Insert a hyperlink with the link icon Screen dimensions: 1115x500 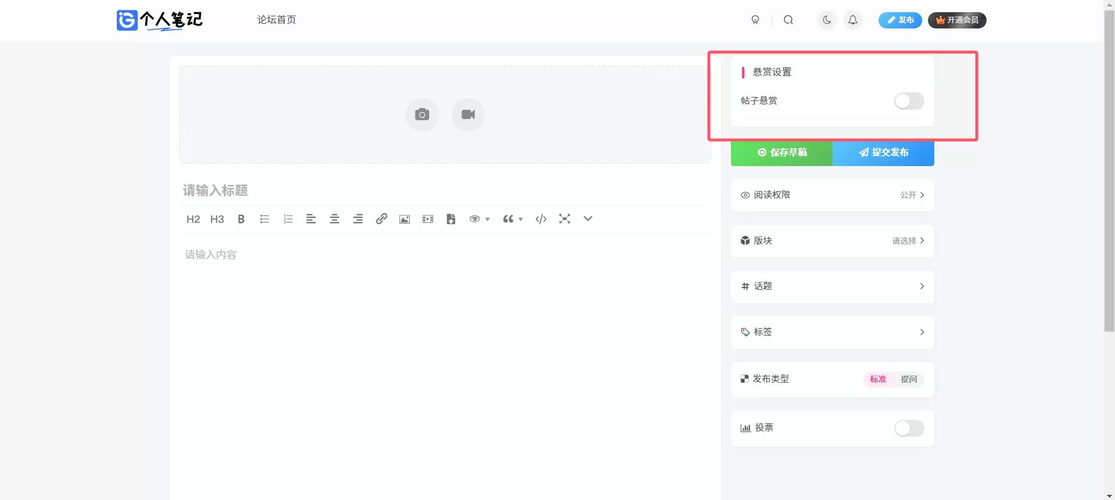[381, 219]
